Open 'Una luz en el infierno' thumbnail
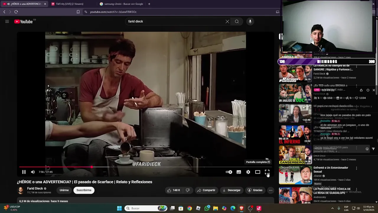The height and width of the screenshot is (213, 378). point(295,135)
